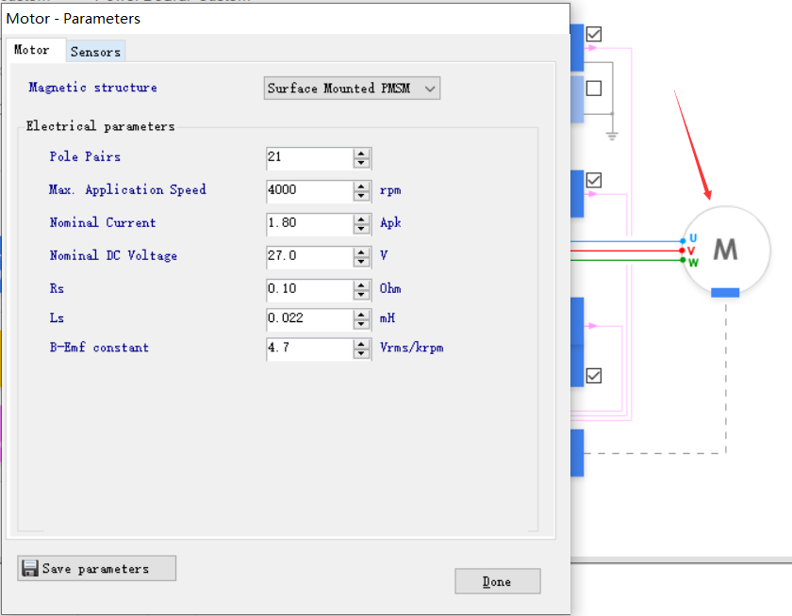This screenshot has width=792, height=616.
Task: Decrease Rs value with down arrow
Action: [x=361, y=295]
